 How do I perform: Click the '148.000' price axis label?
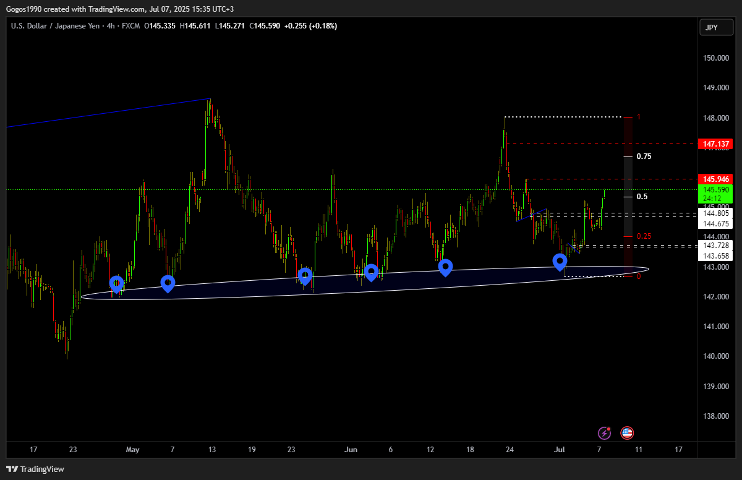coord(715,118)
